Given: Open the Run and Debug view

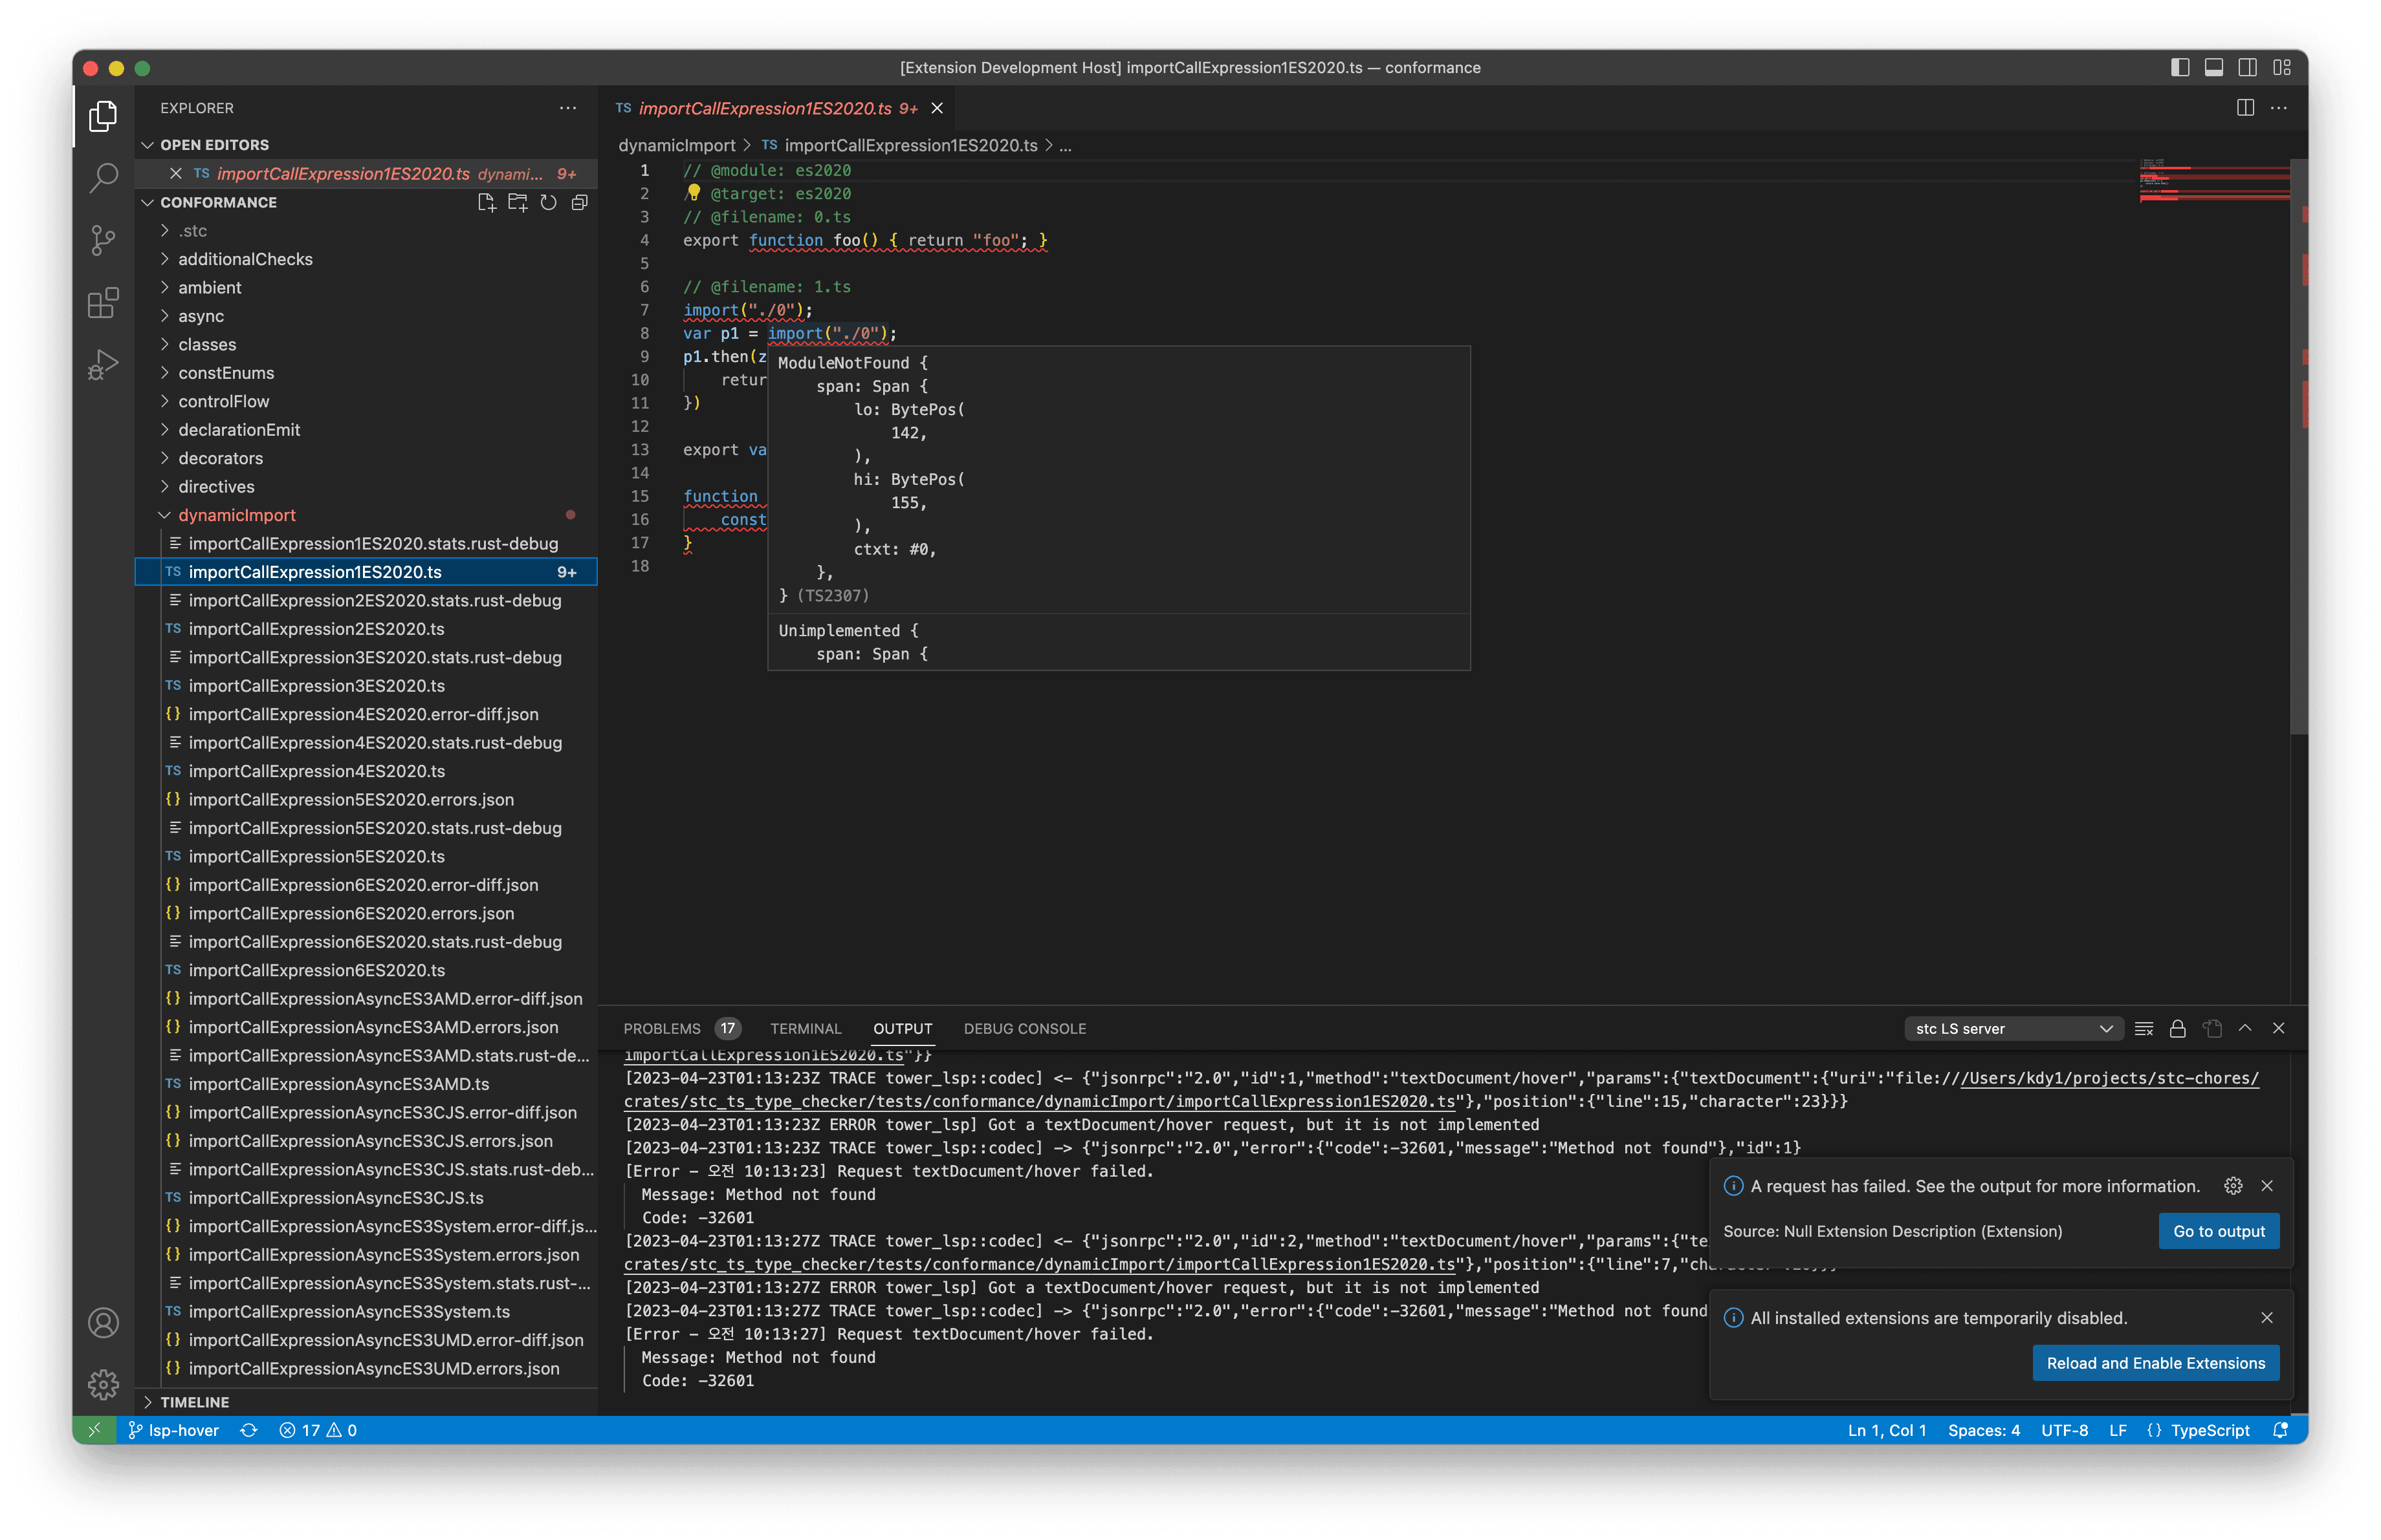Looking at the screenshot, I should pos(103,364).
